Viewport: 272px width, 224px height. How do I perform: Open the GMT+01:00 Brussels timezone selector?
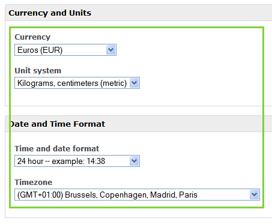point(137,195)
